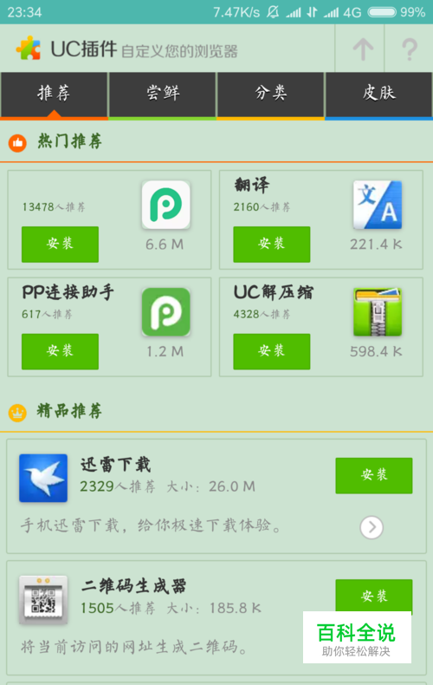Screen dimensions: 433x685
Task: Install the 迅雷下载 plugin
Action: tap(374, 476)
